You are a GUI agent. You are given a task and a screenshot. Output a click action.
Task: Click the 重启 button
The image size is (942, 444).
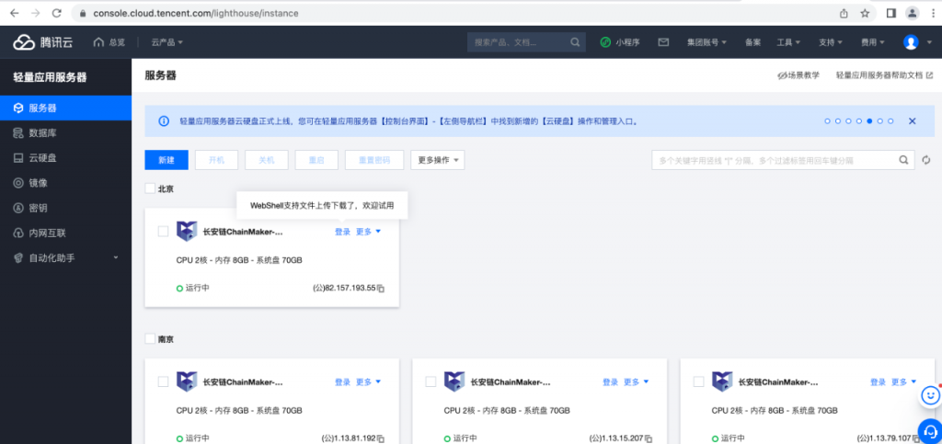pos(316,160)
